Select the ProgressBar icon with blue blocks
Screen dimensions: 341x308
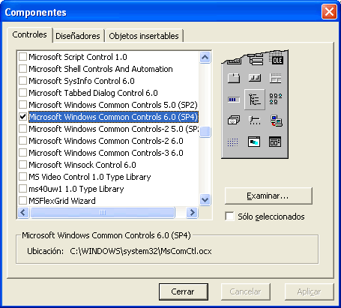pyautogui.click(x=234, y=100)
